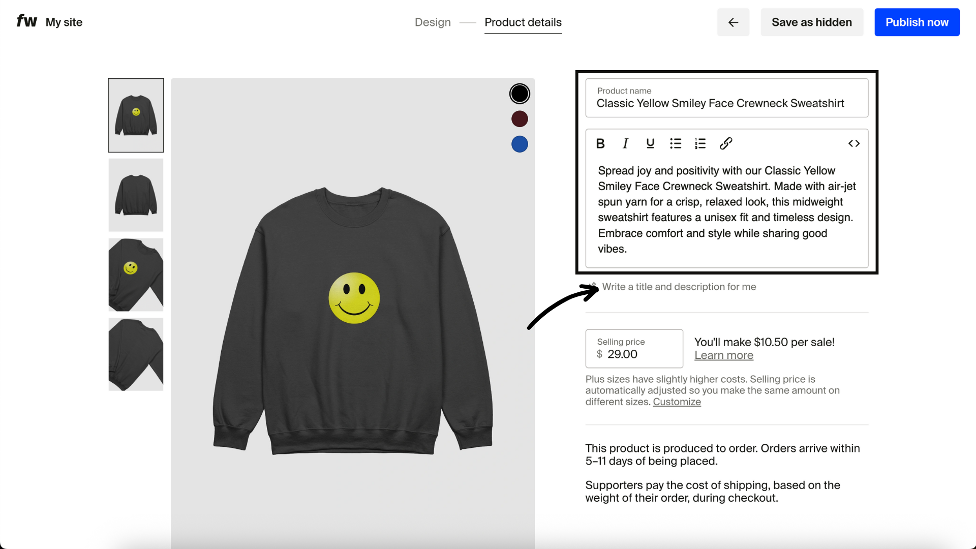Image resolution: width=976 pixels, height=549 pixels.
Task: Open My site name link
Action: tap(64, 22)
